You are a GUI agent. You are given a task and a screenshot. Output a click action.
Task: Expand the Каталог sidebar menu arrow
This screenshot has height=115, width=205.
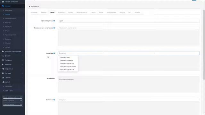23,6
